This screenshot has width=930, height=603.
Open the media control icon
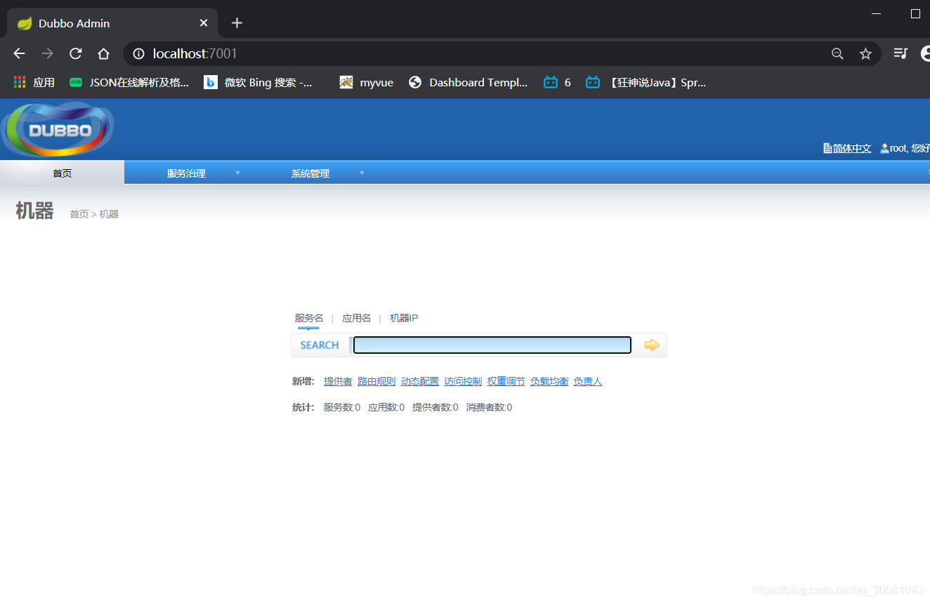click(x=900, y=53)
